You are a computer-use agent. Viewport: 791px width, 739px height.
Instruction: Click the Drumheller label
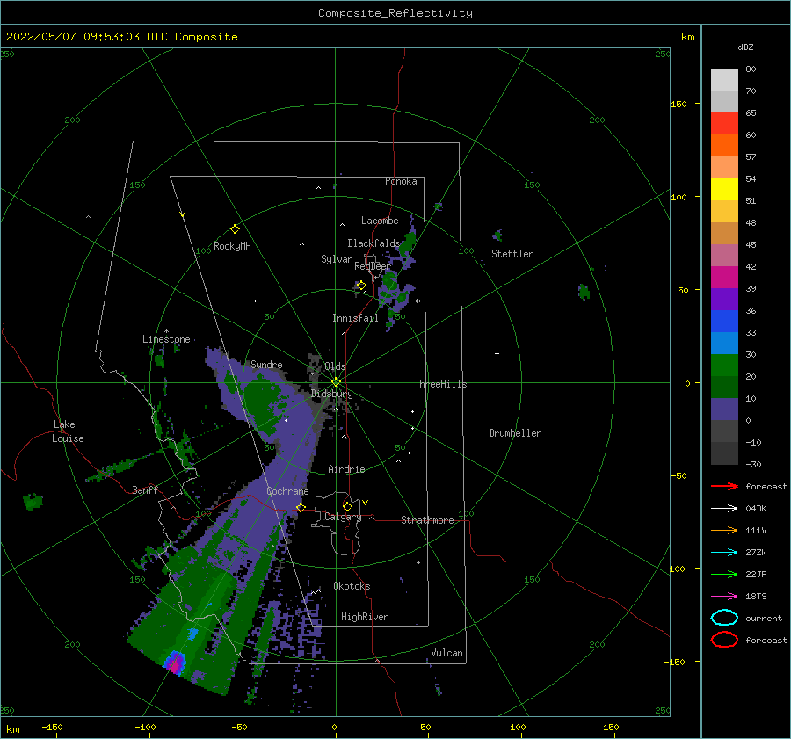(515, 433)
